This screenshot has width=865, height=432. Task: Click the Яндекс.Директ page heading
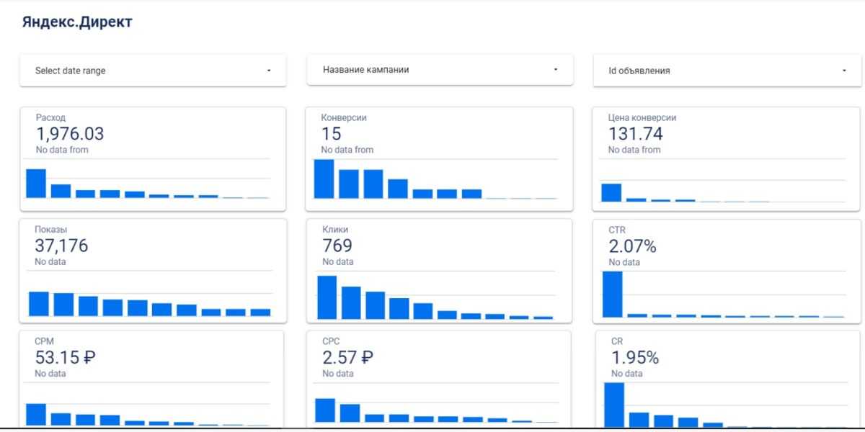coord(77,22)
